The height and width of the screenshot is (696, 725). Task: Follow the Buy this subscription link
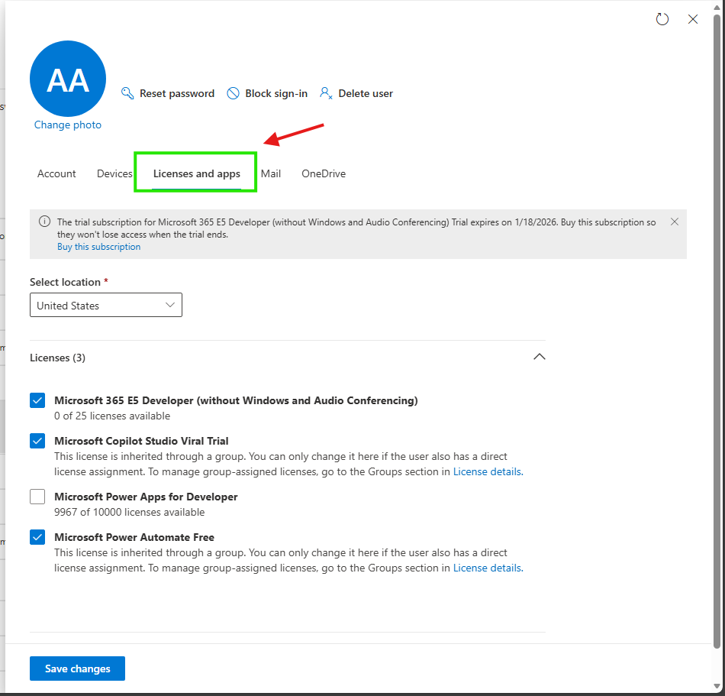click(99, 247)
